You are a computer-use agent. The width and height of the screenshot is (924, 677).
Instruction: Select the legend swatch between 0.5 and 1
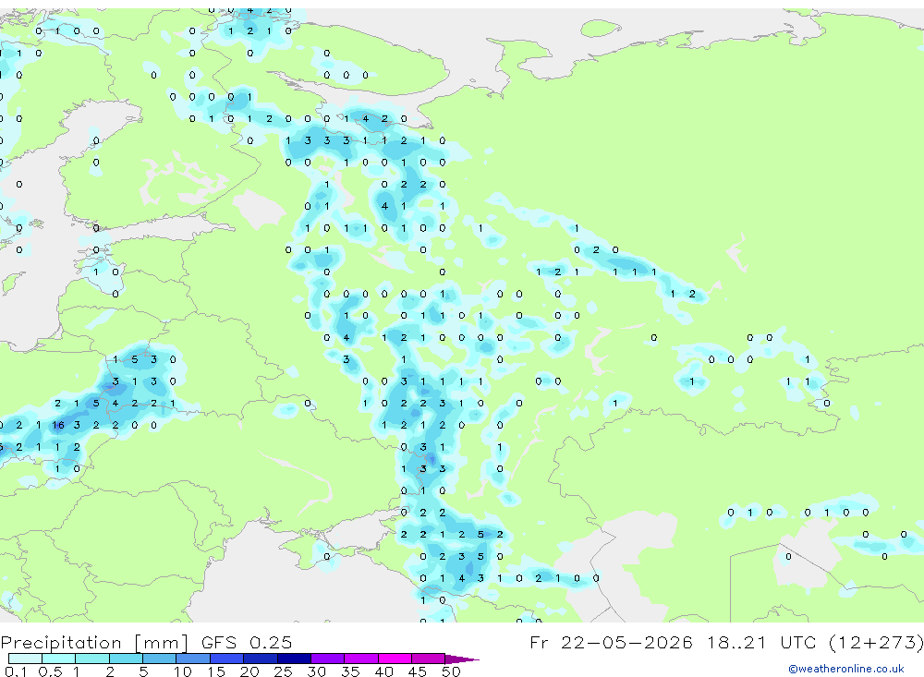click(x=59, y=659)
